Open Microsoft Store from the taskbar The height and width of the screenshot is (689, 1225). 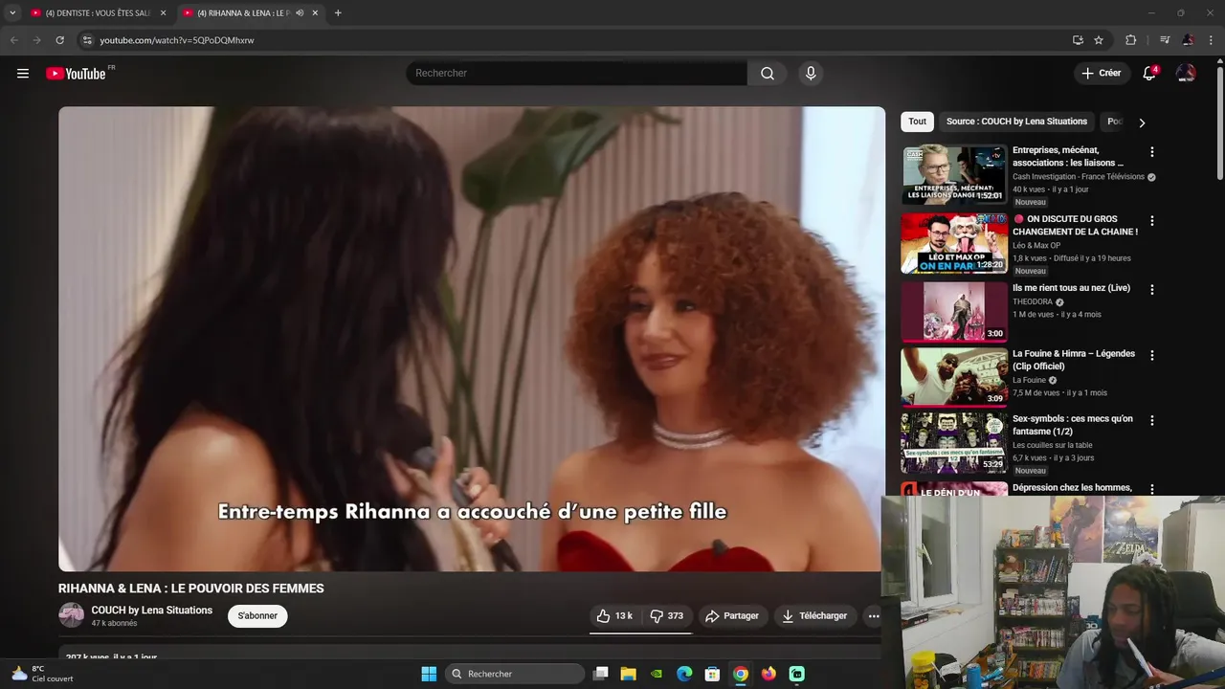pos(712,674)
